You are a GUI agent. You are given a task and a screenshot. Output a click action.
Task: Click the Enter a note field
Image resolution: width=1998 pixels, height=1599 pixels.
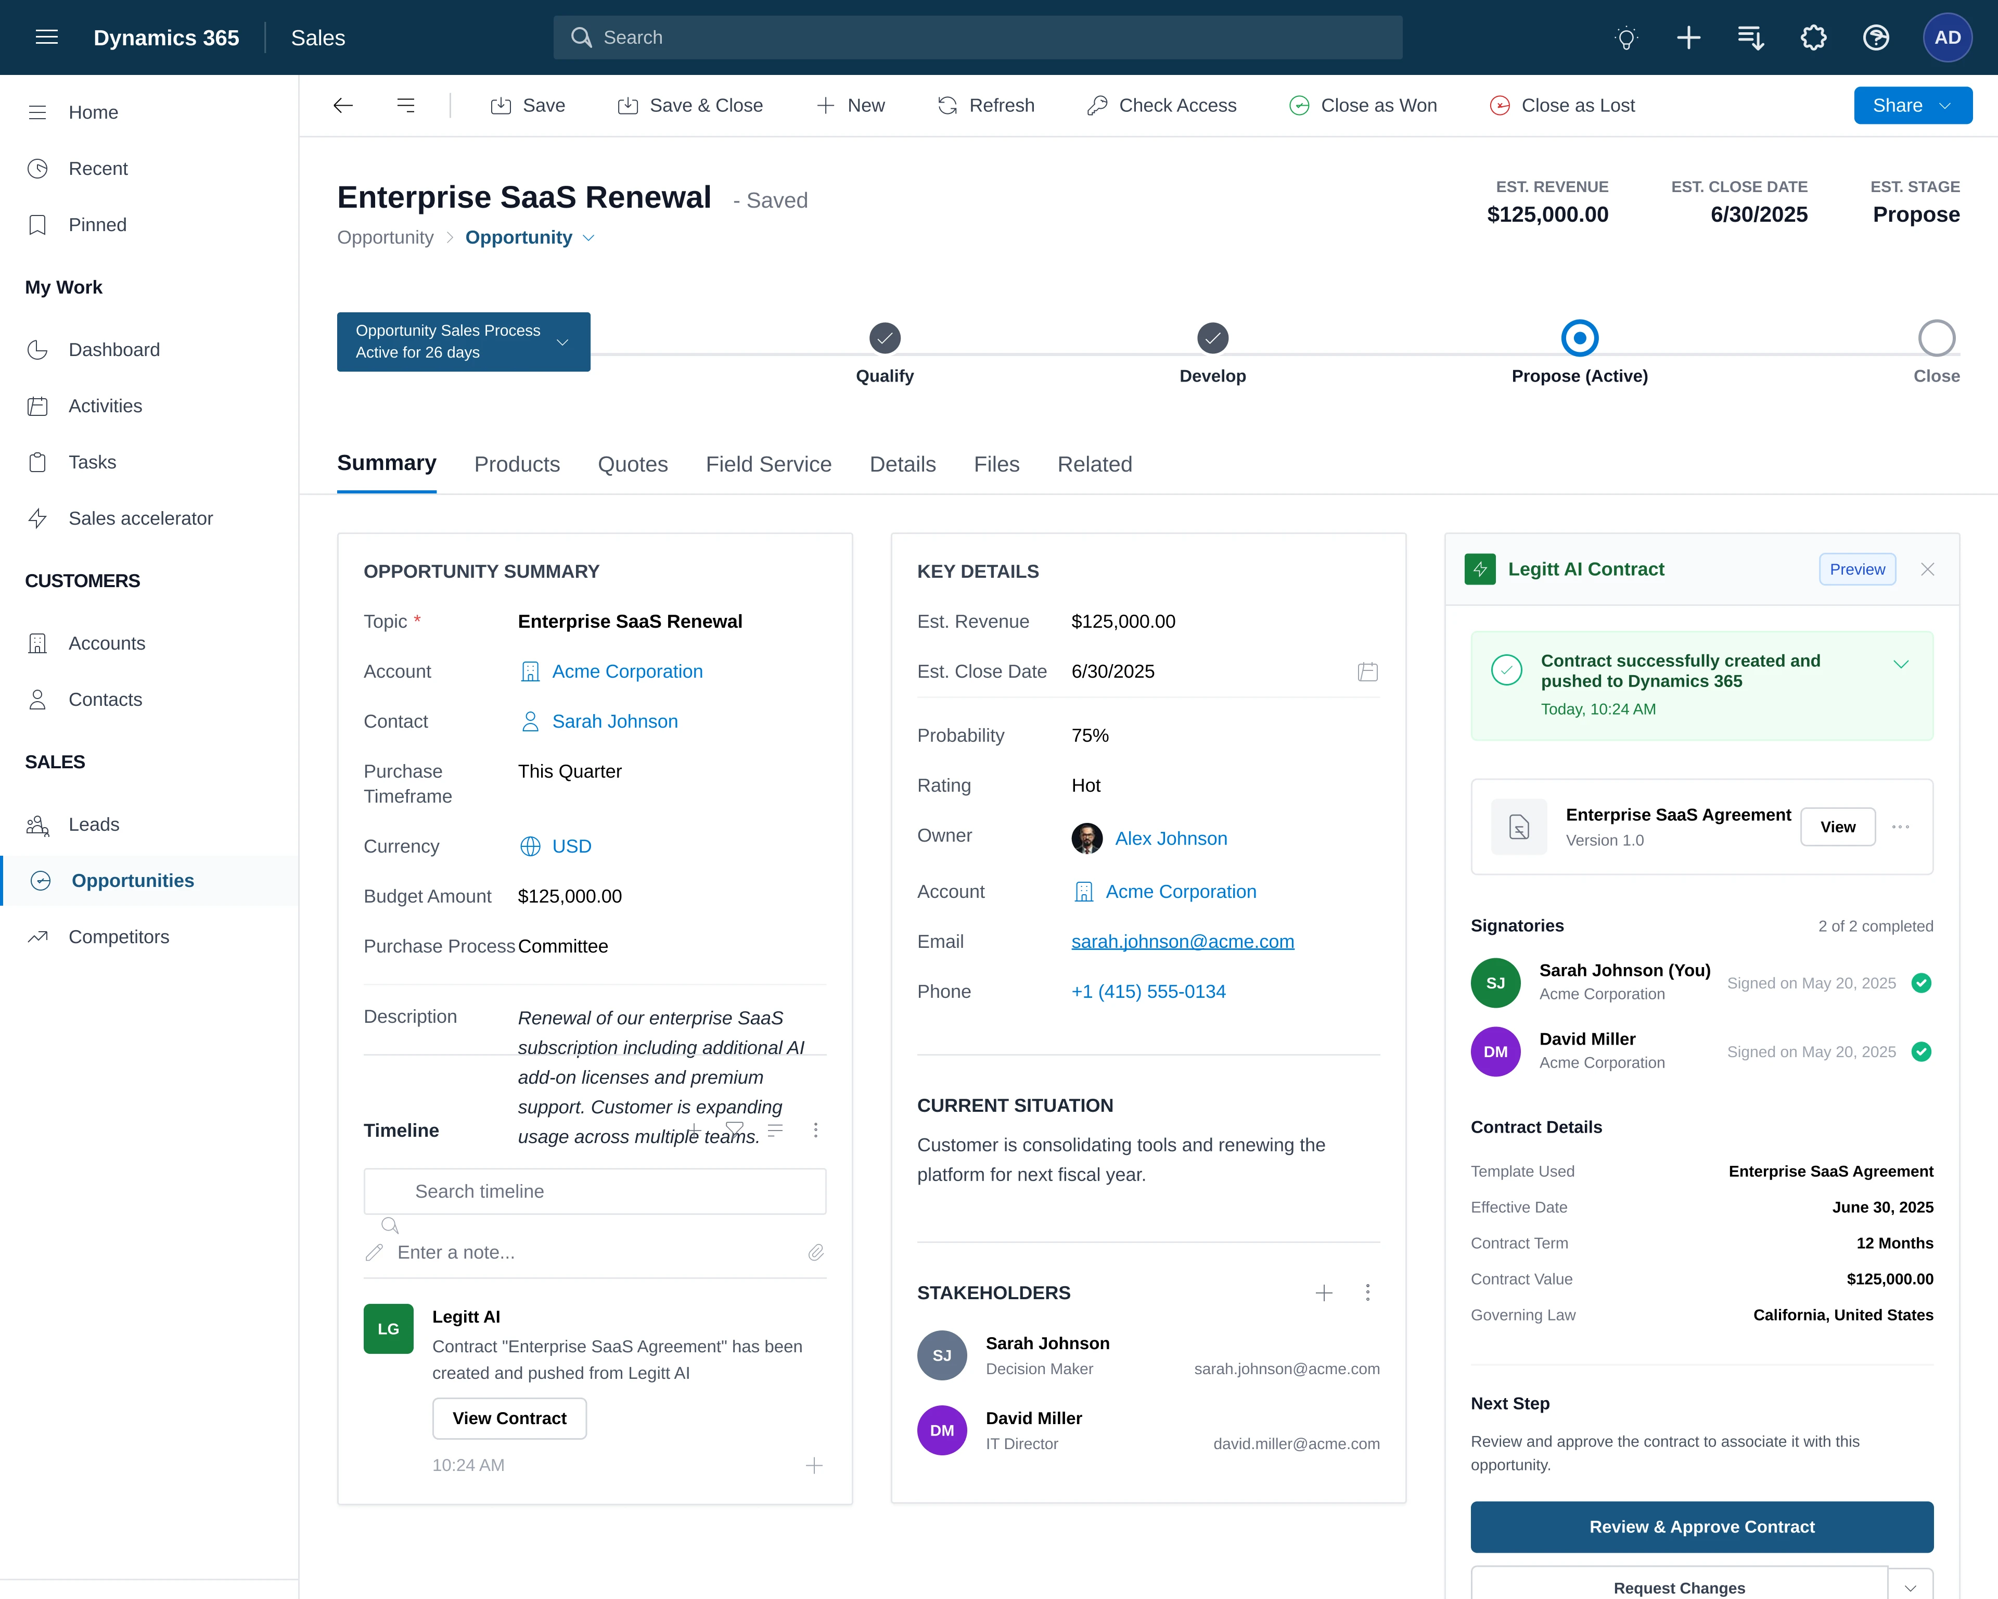click(595, 1252)
